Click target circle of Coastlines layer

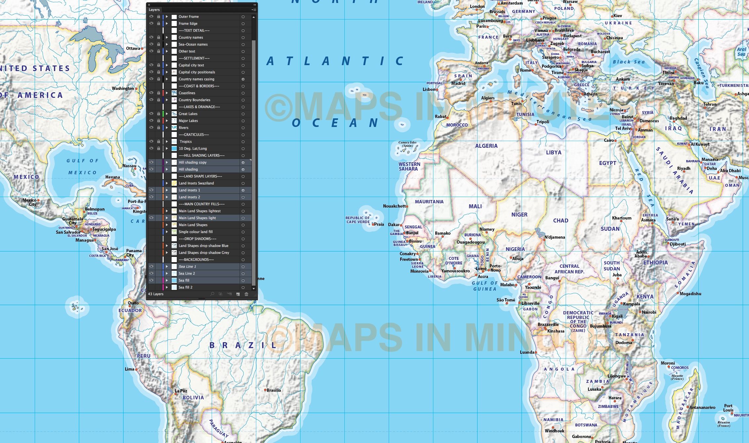pos(243,93)
